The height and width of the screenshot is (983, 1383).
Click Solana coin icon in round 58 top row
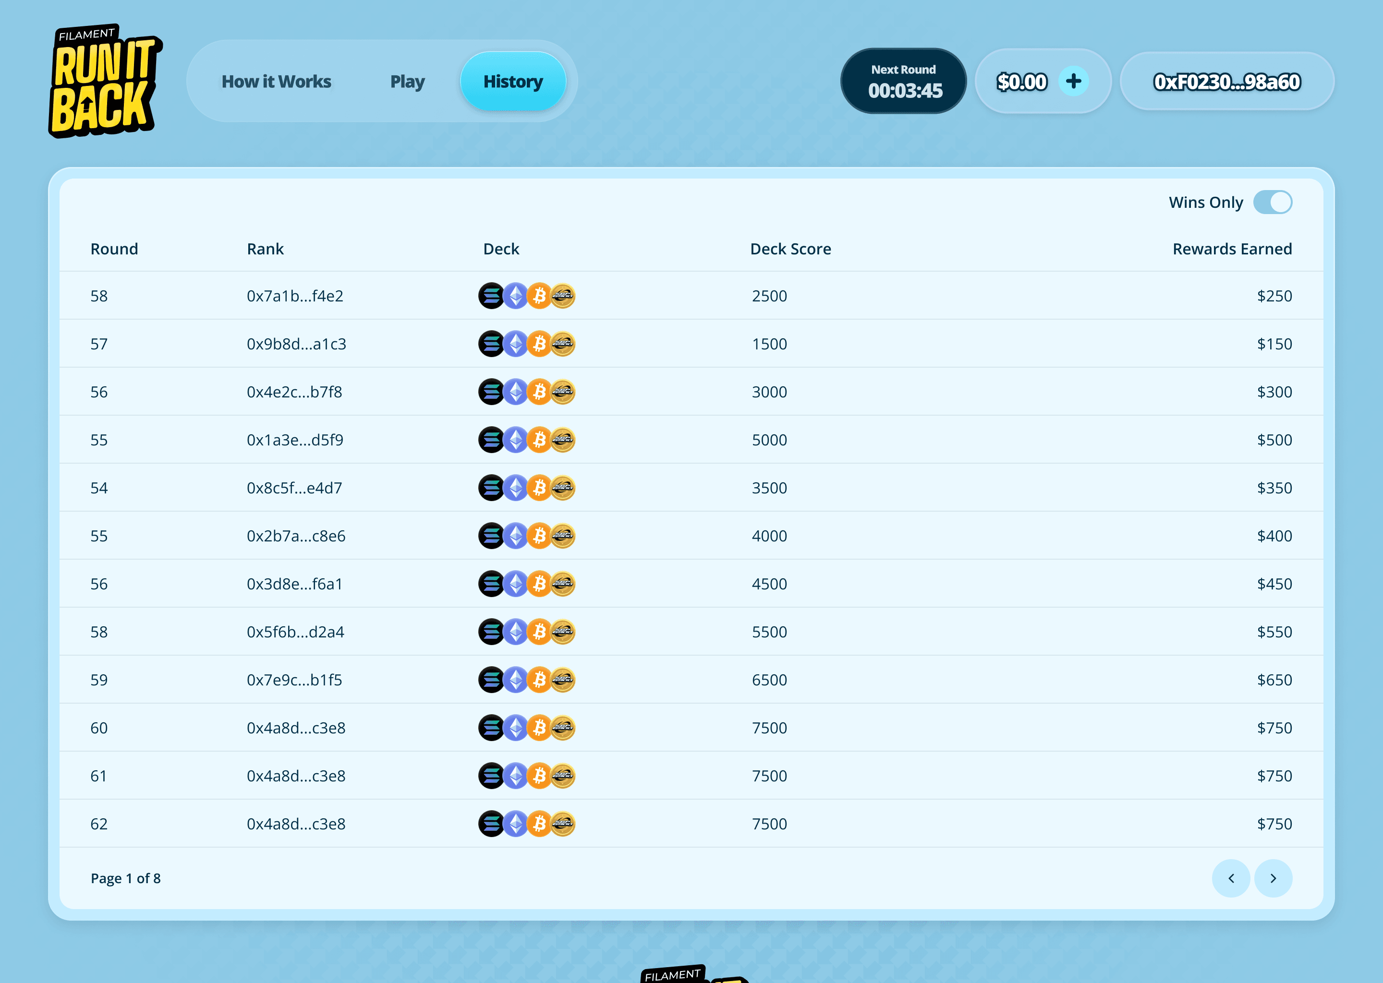tap(491, 296)
